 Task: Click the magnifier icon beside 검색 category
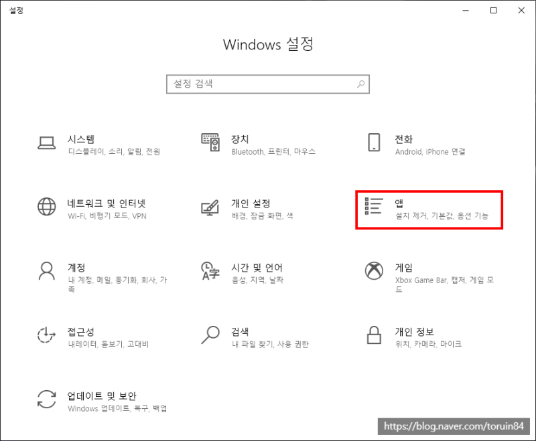[210, 335]
